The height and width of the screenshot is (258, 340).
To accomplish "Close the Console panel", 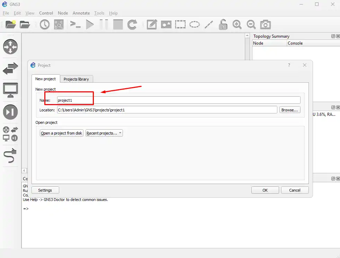I will click(x=338, y=178).
